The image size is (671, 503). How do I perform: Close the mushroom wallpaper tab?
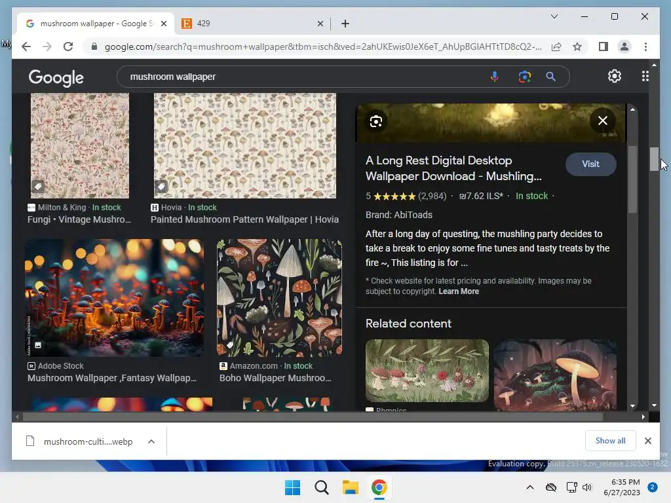pos(163,24)
